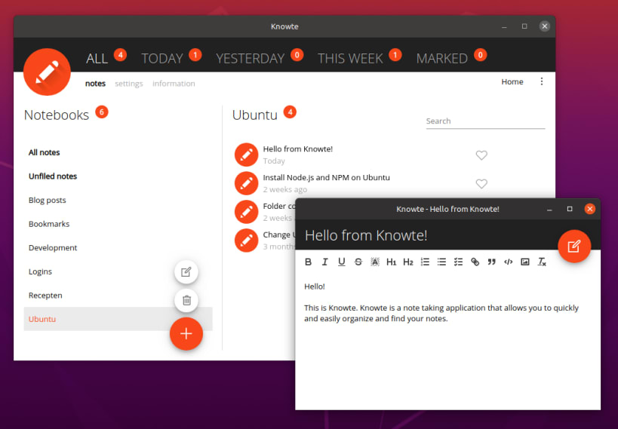Image resolution: width=618 pixels, height=429 pixels.
Task: Insert numbered list in note editor
Action: [x=425, y=262]
